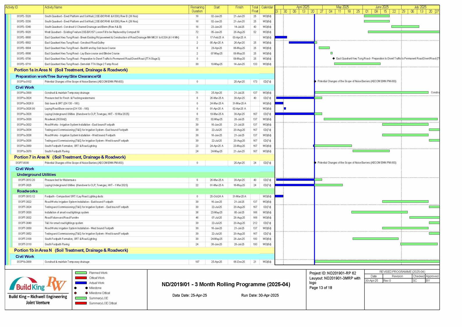The width and height of the screenshot is (462, 327).
Task: Click 'Installation of smart road lightings system' name
Action: point(67,213)
